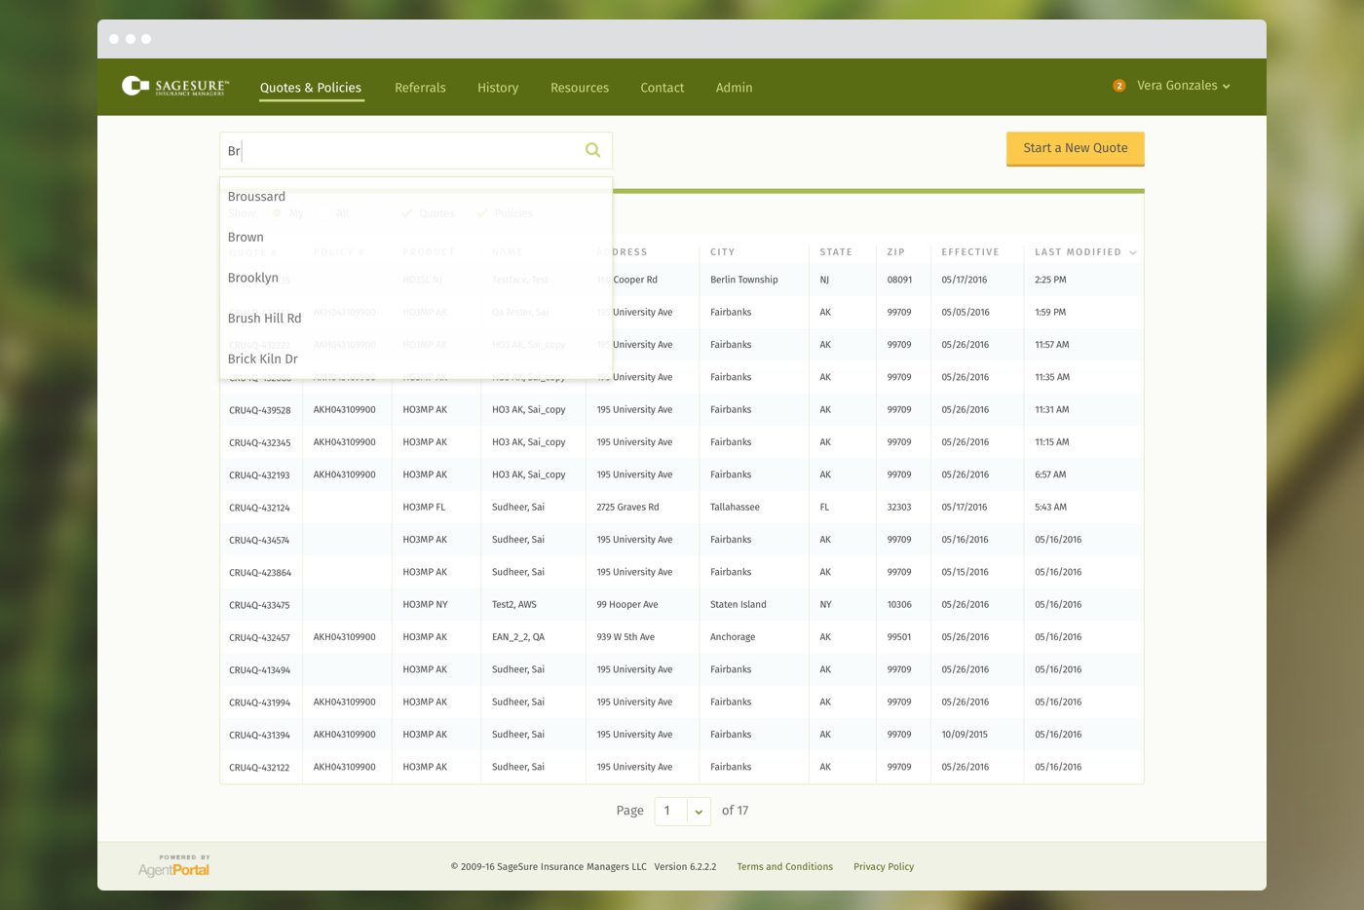Open the Privacy Policy link
The width and height of the screenshot is (1364, 910).
884,867
